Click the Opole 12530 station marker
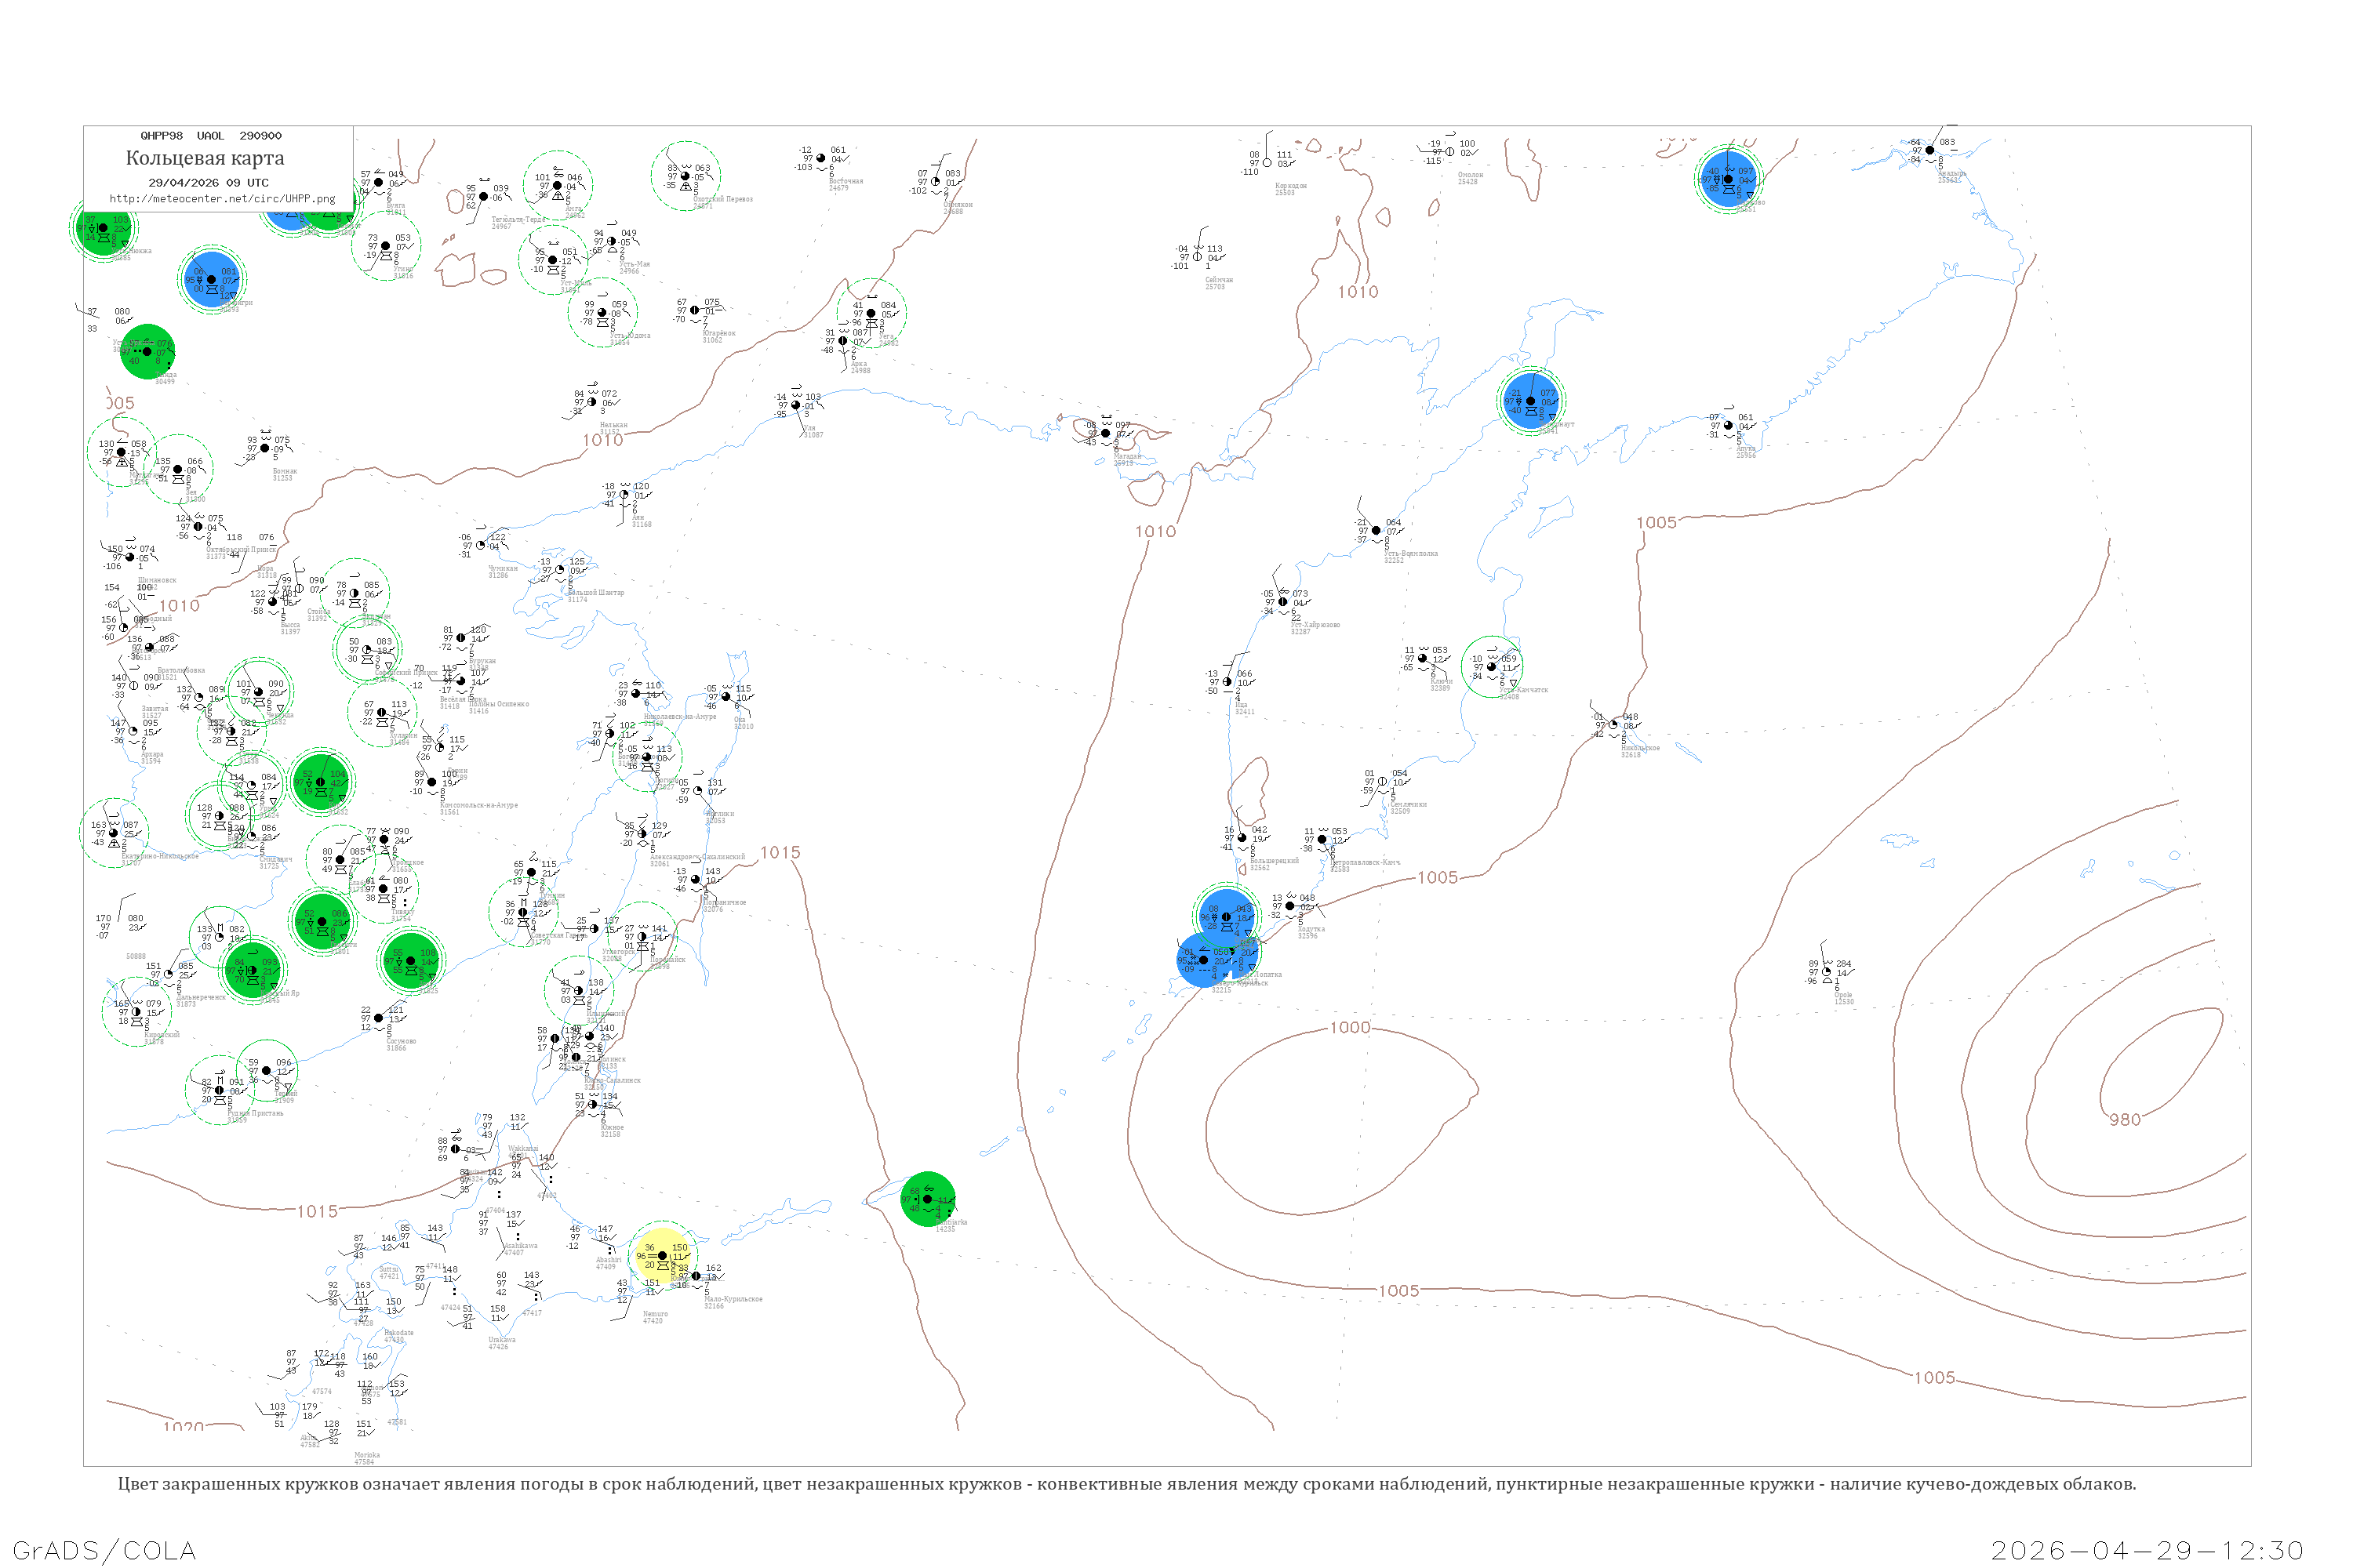The image size is (2353, 1568). click(x=1827, y=972)
